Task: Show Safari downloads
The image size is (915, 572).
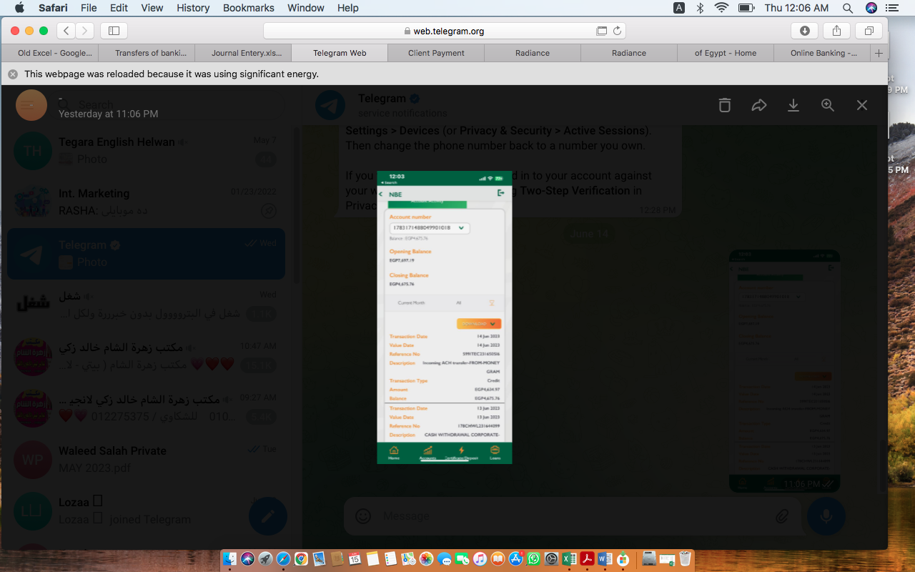Action: pos(805,31)
